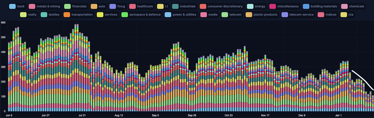374x118 pixels.
Task: Click the "Jun 27" x-axis label
Action: tap(46, 115)
